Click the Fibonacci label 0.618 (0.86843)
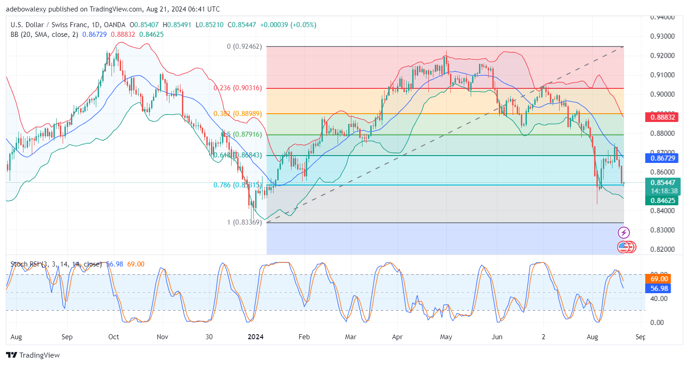 [x=238, y=156]
